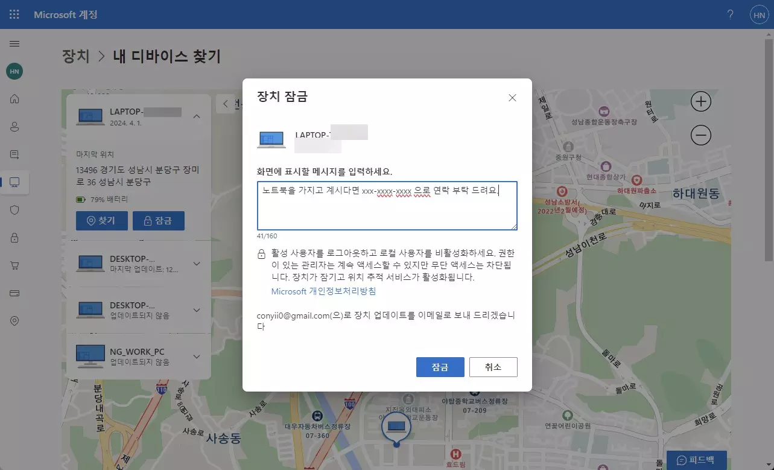
Task: Open the location pin icon in sidebar
Action: 14,321
